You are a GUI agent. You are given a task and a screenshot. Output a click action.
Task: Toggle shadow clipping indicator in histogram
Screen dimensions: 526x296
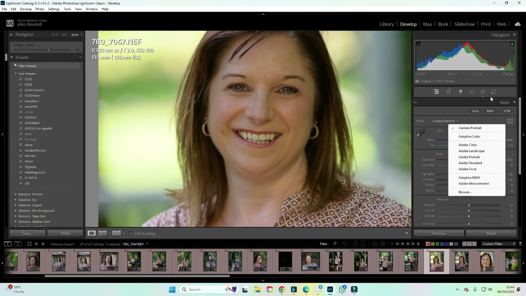[x=418, y=44]
